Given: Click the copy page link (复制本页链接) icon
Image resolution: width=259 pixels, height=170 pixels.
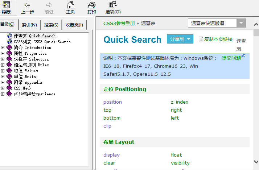Looking at the screenshot, I should tap(201, 39).
